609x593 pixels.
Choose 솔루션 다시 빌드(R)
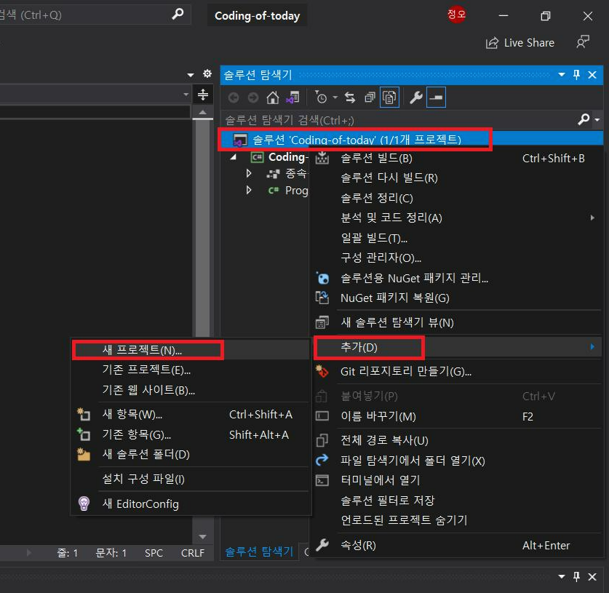point(457,178)
